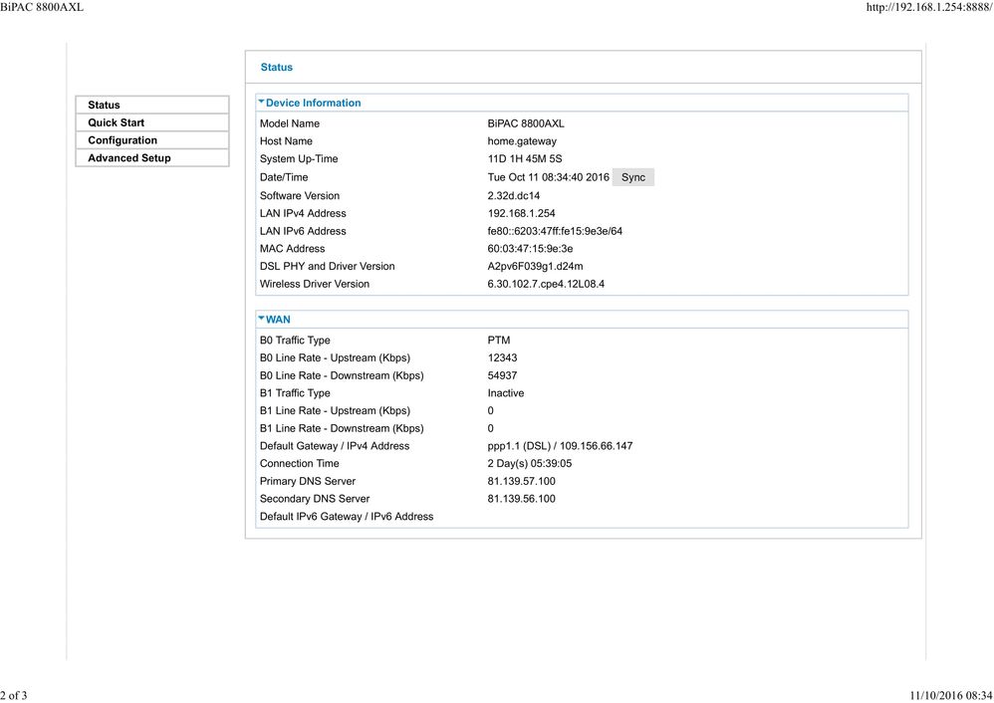Click Default Gateway / IPv4 Address label
Viewport: 994px width, 703px height.
[x=335, y=446]
